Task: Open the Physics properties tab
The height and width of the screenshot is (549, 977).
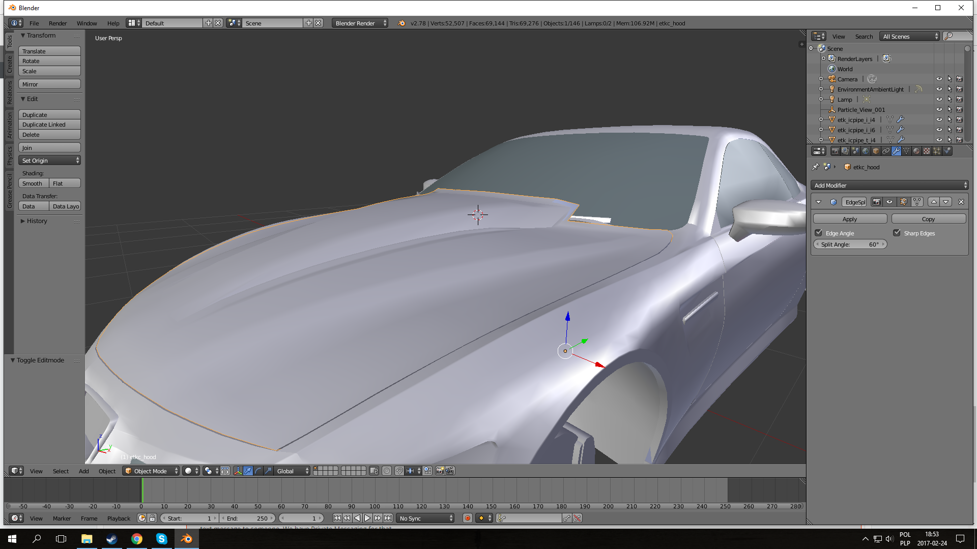Action: pos(947,151)
